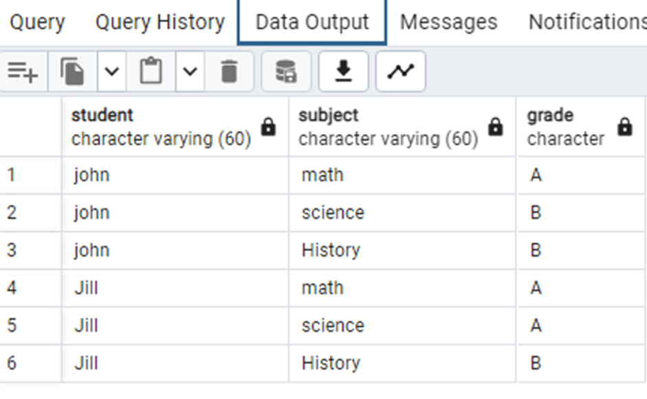
Task: Click lock icon in grade column header
Action: point(625,127)
